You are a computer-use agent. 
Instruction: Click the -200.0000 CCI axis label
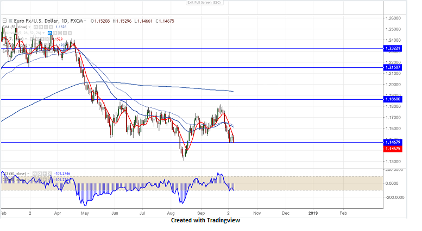click(x=395, y=197)
